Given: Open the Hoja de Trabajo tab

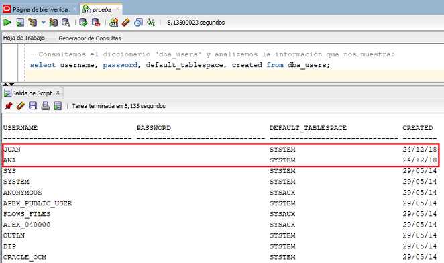Looking at the screenshot, I should [24, 38].
